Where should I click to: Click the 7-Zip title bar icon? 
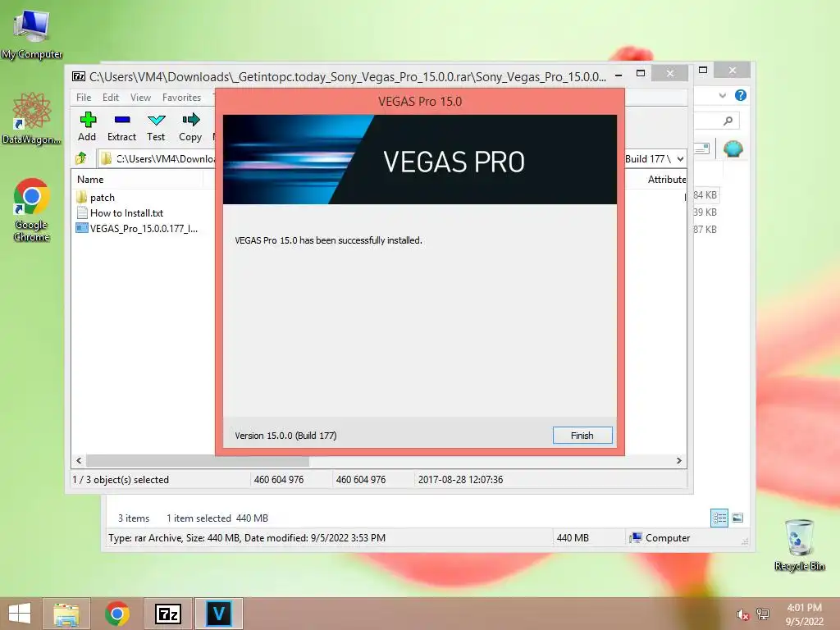click(79, 76)
